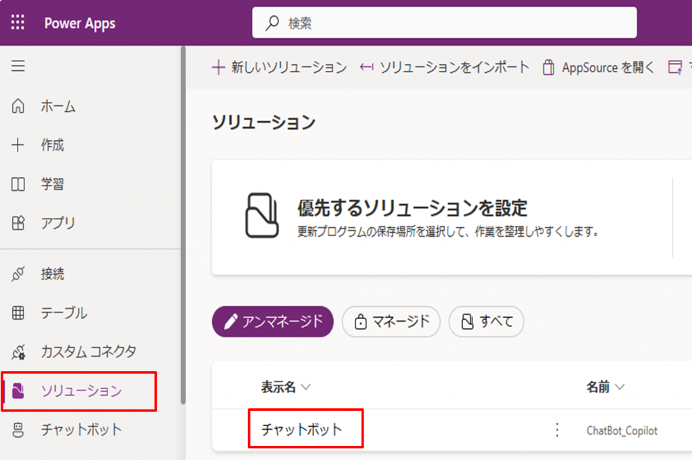Click the import arrow icon
692x460 pixels.
click(x=366, y=67)
